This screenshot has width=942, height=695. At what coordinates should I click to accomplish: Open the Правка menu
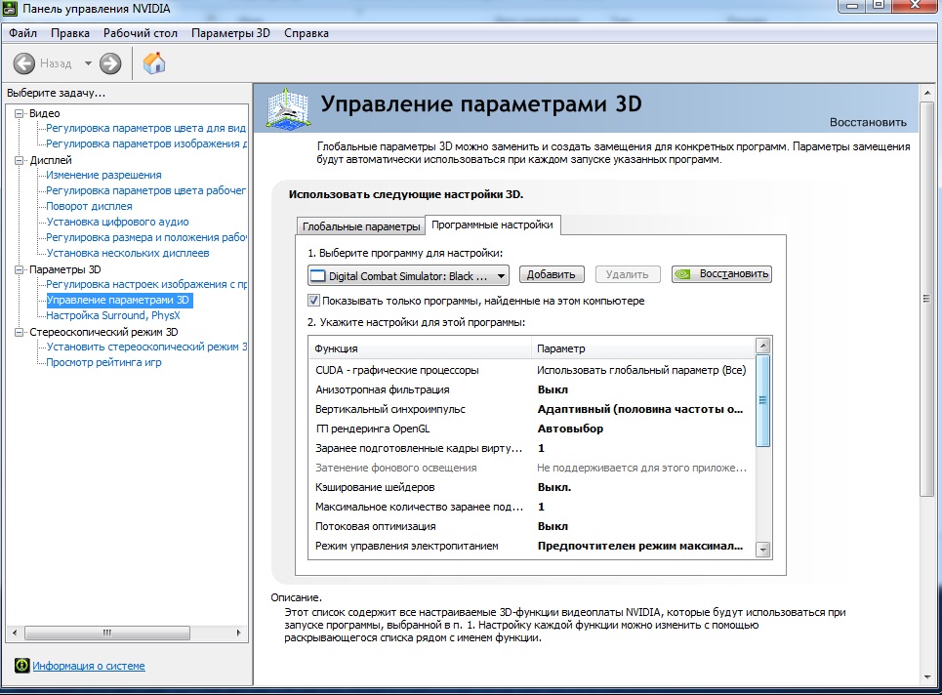click(x=69, y=33)
